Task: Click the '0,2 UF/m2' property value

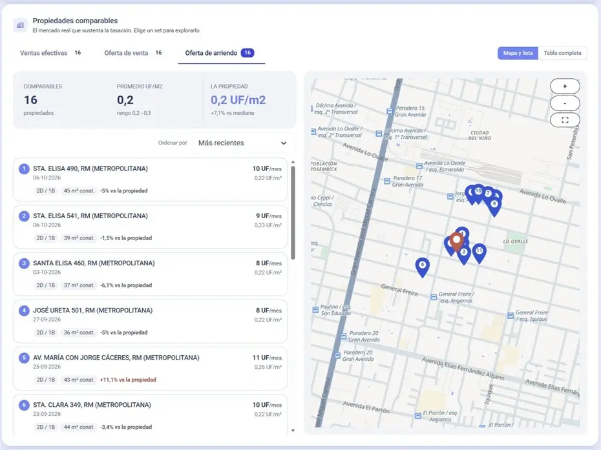Action: click(x=238, y=100)
